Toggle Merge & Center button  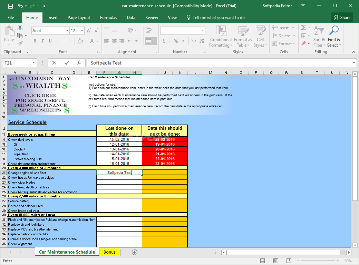click(149, 41)
